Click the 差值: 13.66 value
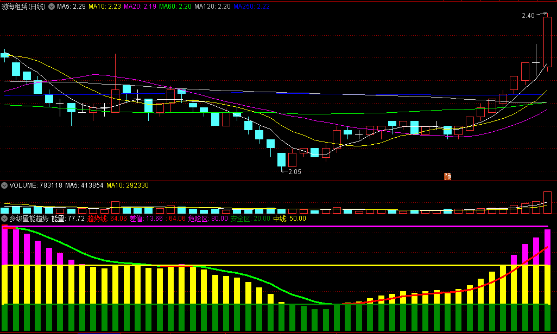Screen dimensions: 557x334 click(x=146, y=219)
